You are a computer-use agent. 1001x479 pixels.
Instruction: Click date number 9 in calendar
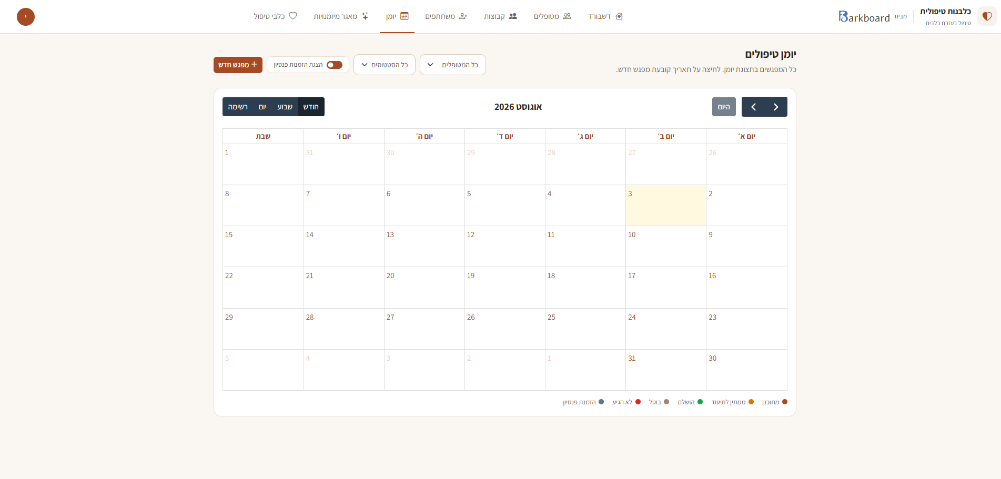click(711, 235)
